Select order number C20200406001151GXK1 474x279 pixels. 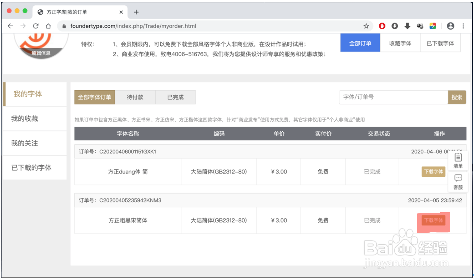128,152
